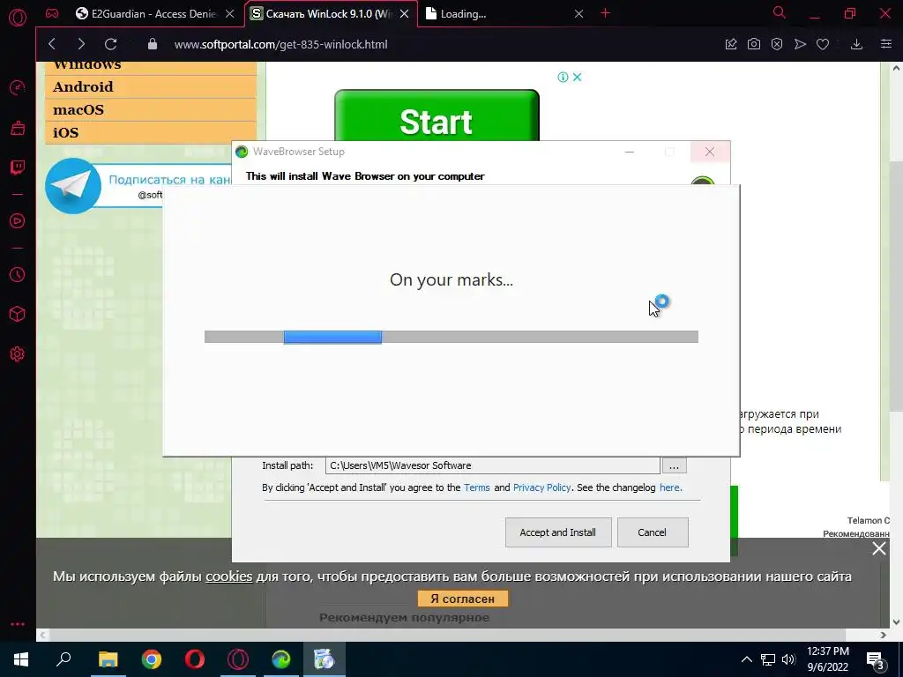Add page to bookmarks heart icon

[823, 44]
